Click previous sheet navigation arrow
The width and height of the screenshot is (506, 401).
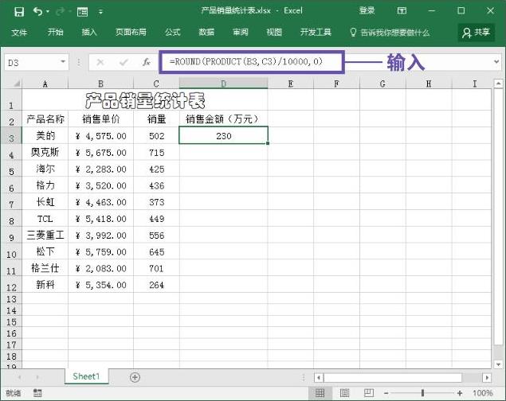coord(19,377)
